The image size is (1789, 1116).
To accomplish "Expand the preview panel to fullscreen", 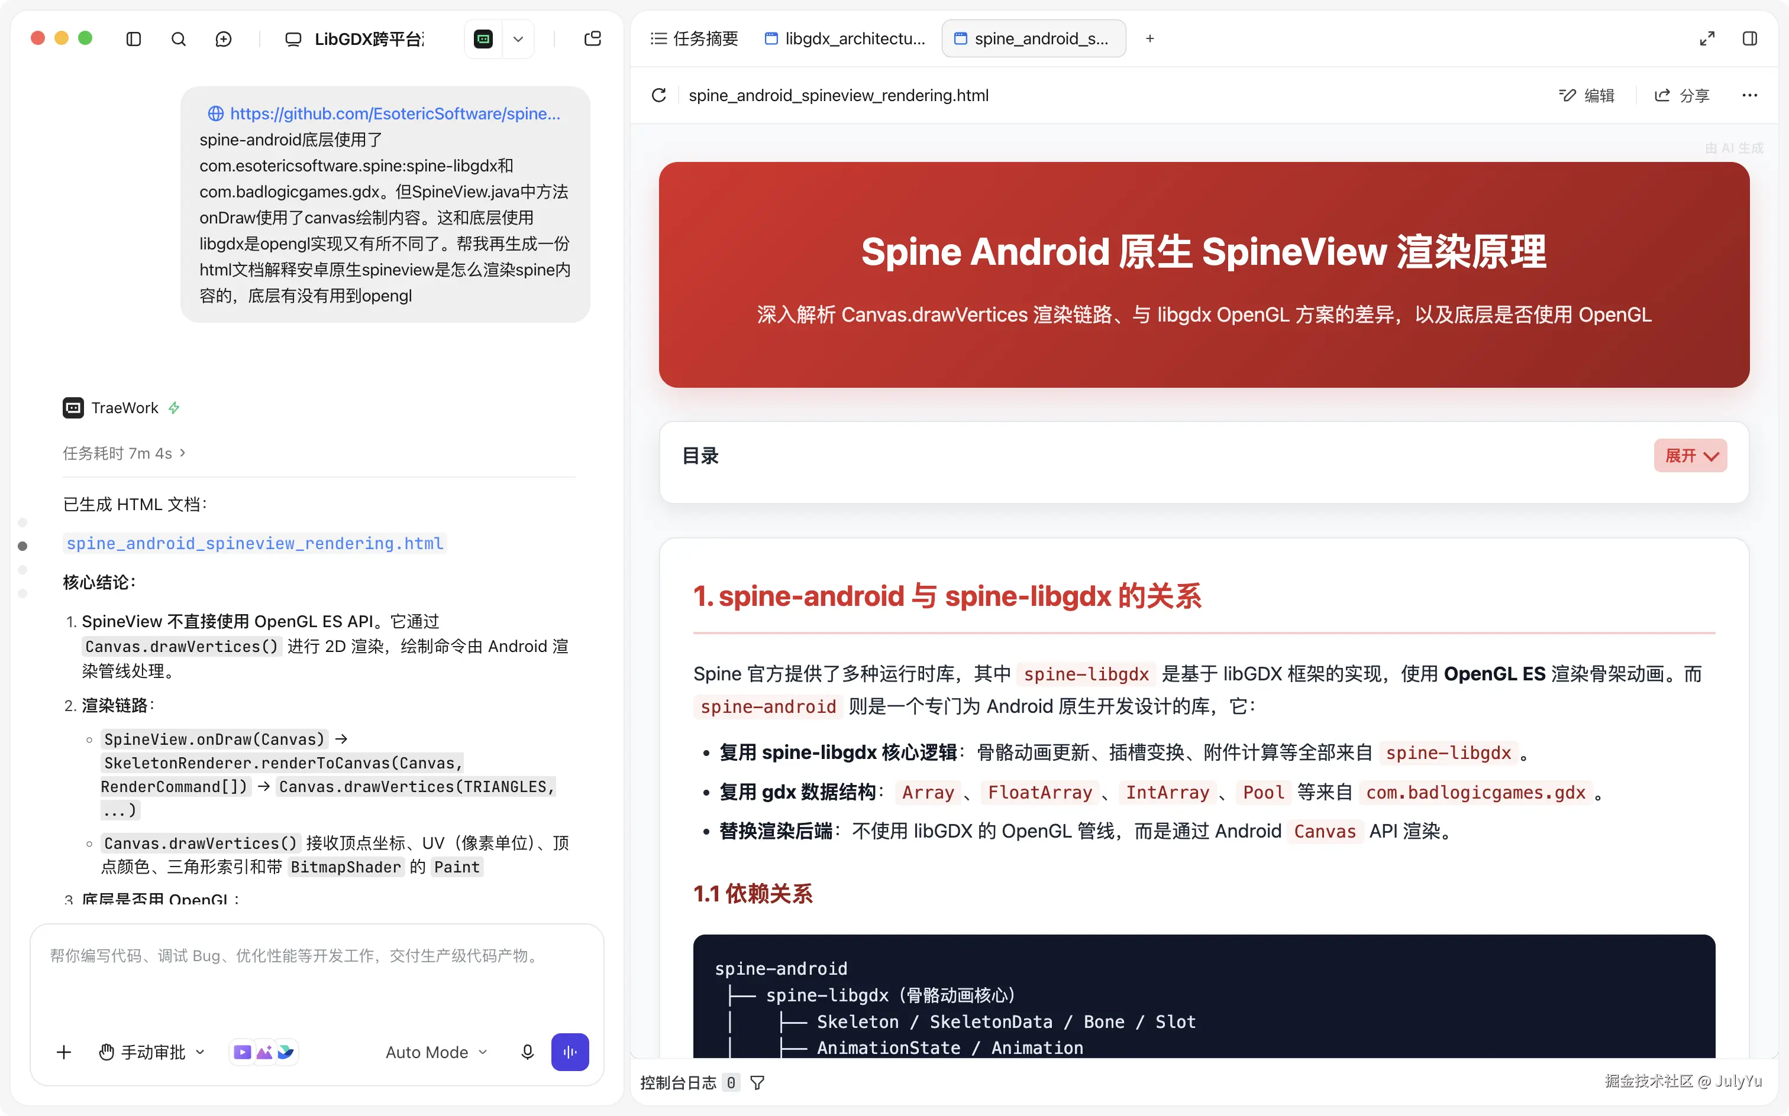I will click(1707, 38).
